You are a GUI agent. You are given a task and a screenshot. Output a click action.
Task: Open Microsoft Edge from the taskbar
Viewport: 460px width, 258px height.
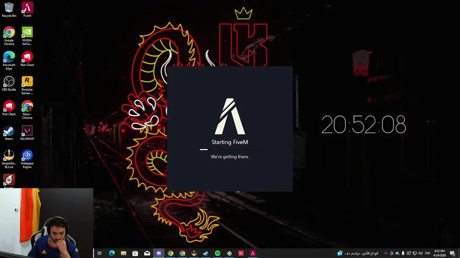112,253
